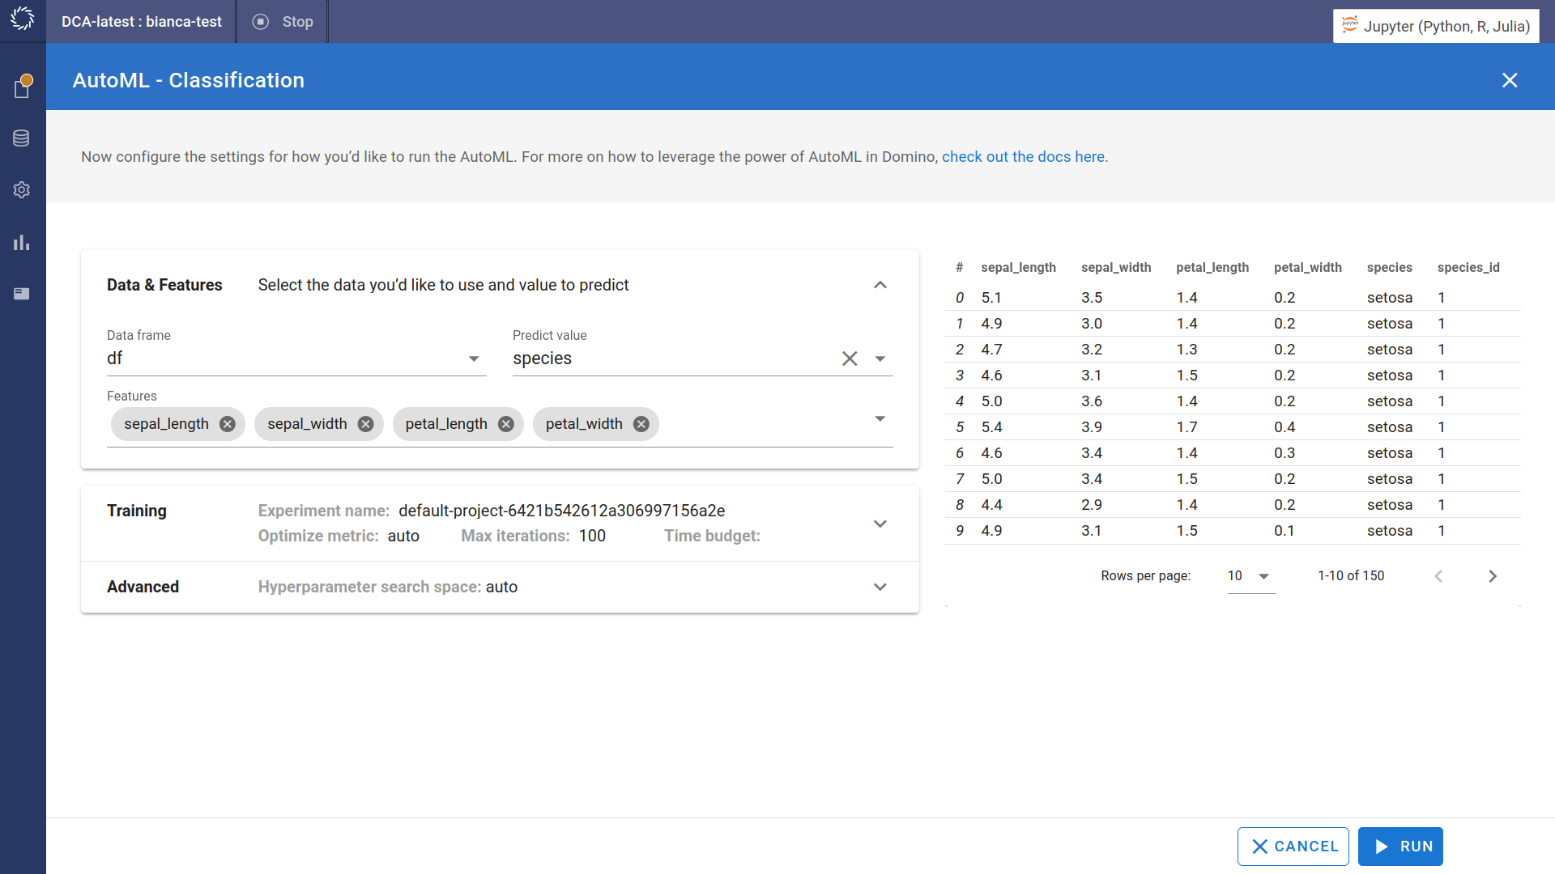Expand the Training section
Viewport: 1555px width, 874px height.
click(880, 524)
